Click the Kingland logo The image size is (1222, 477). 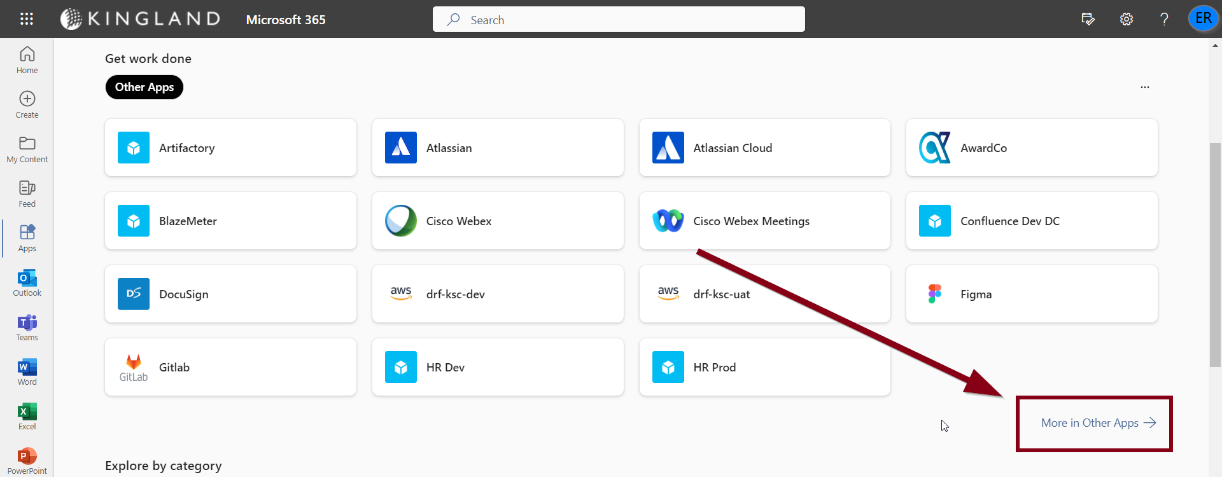coord(141,19)
